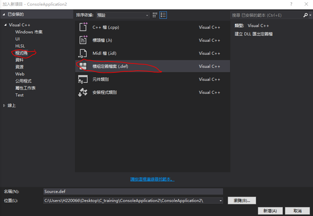313x216 pixels.
Task: Open the search options dropdown arrow
Action: coord(310,15)
